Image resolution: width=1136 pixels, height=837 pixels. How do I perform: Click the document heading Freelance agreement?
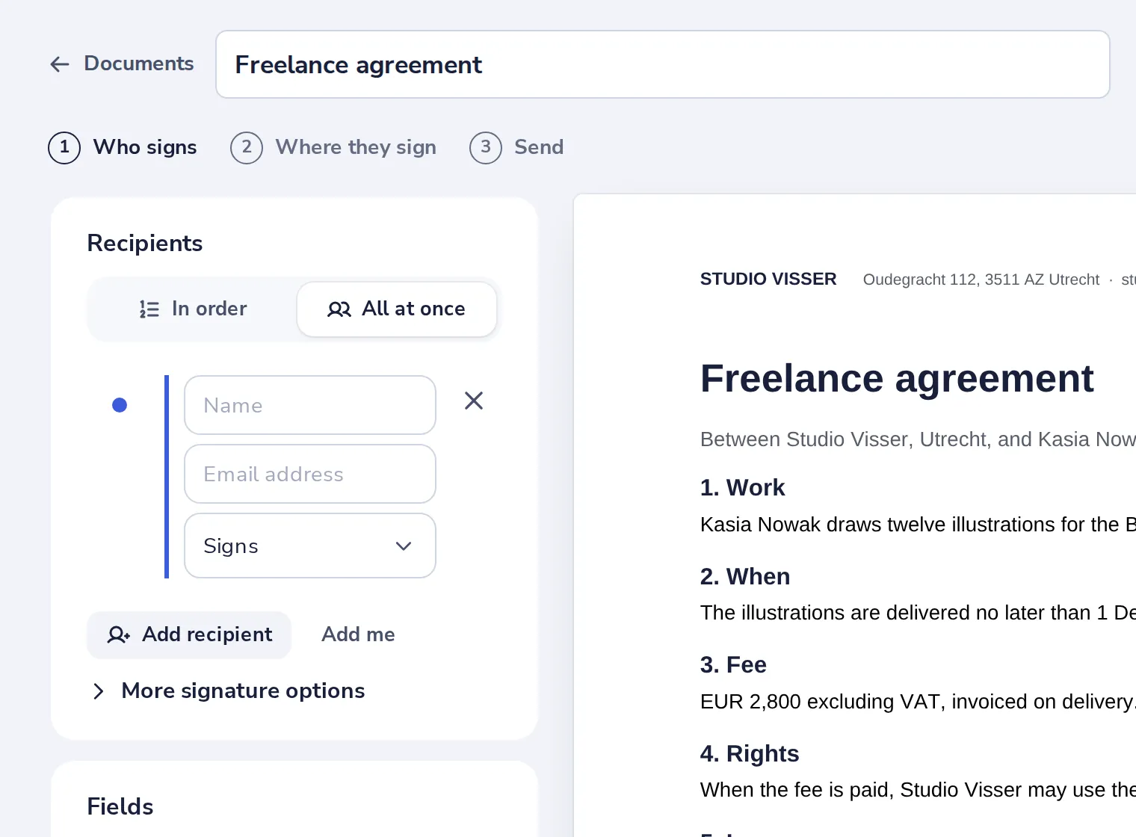[x=897, y=378]
